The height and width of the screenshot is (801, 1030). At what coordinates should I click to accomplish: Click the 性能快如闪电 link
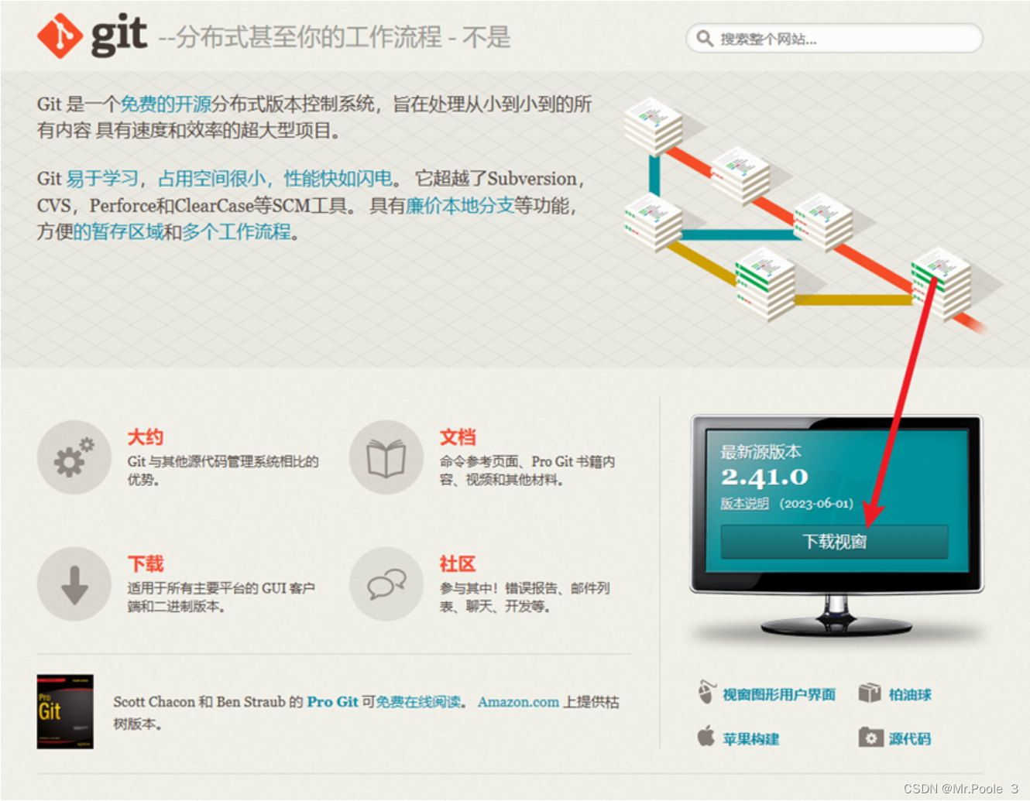(338, 179)
